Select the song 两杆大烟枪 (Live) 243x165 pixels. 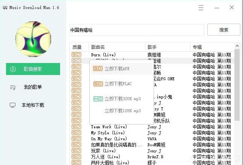(110, 163)
